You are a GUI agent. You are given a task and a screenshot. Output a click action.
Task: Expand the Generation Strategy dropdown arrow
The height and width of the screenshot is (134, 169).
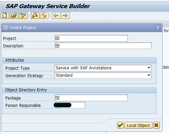click(x=149, y=75)
